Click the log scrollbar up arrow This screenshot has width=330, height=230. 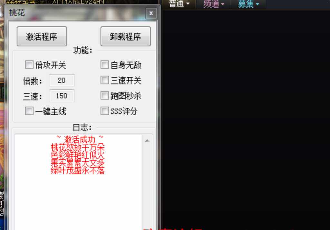click(x=147, y=141)
